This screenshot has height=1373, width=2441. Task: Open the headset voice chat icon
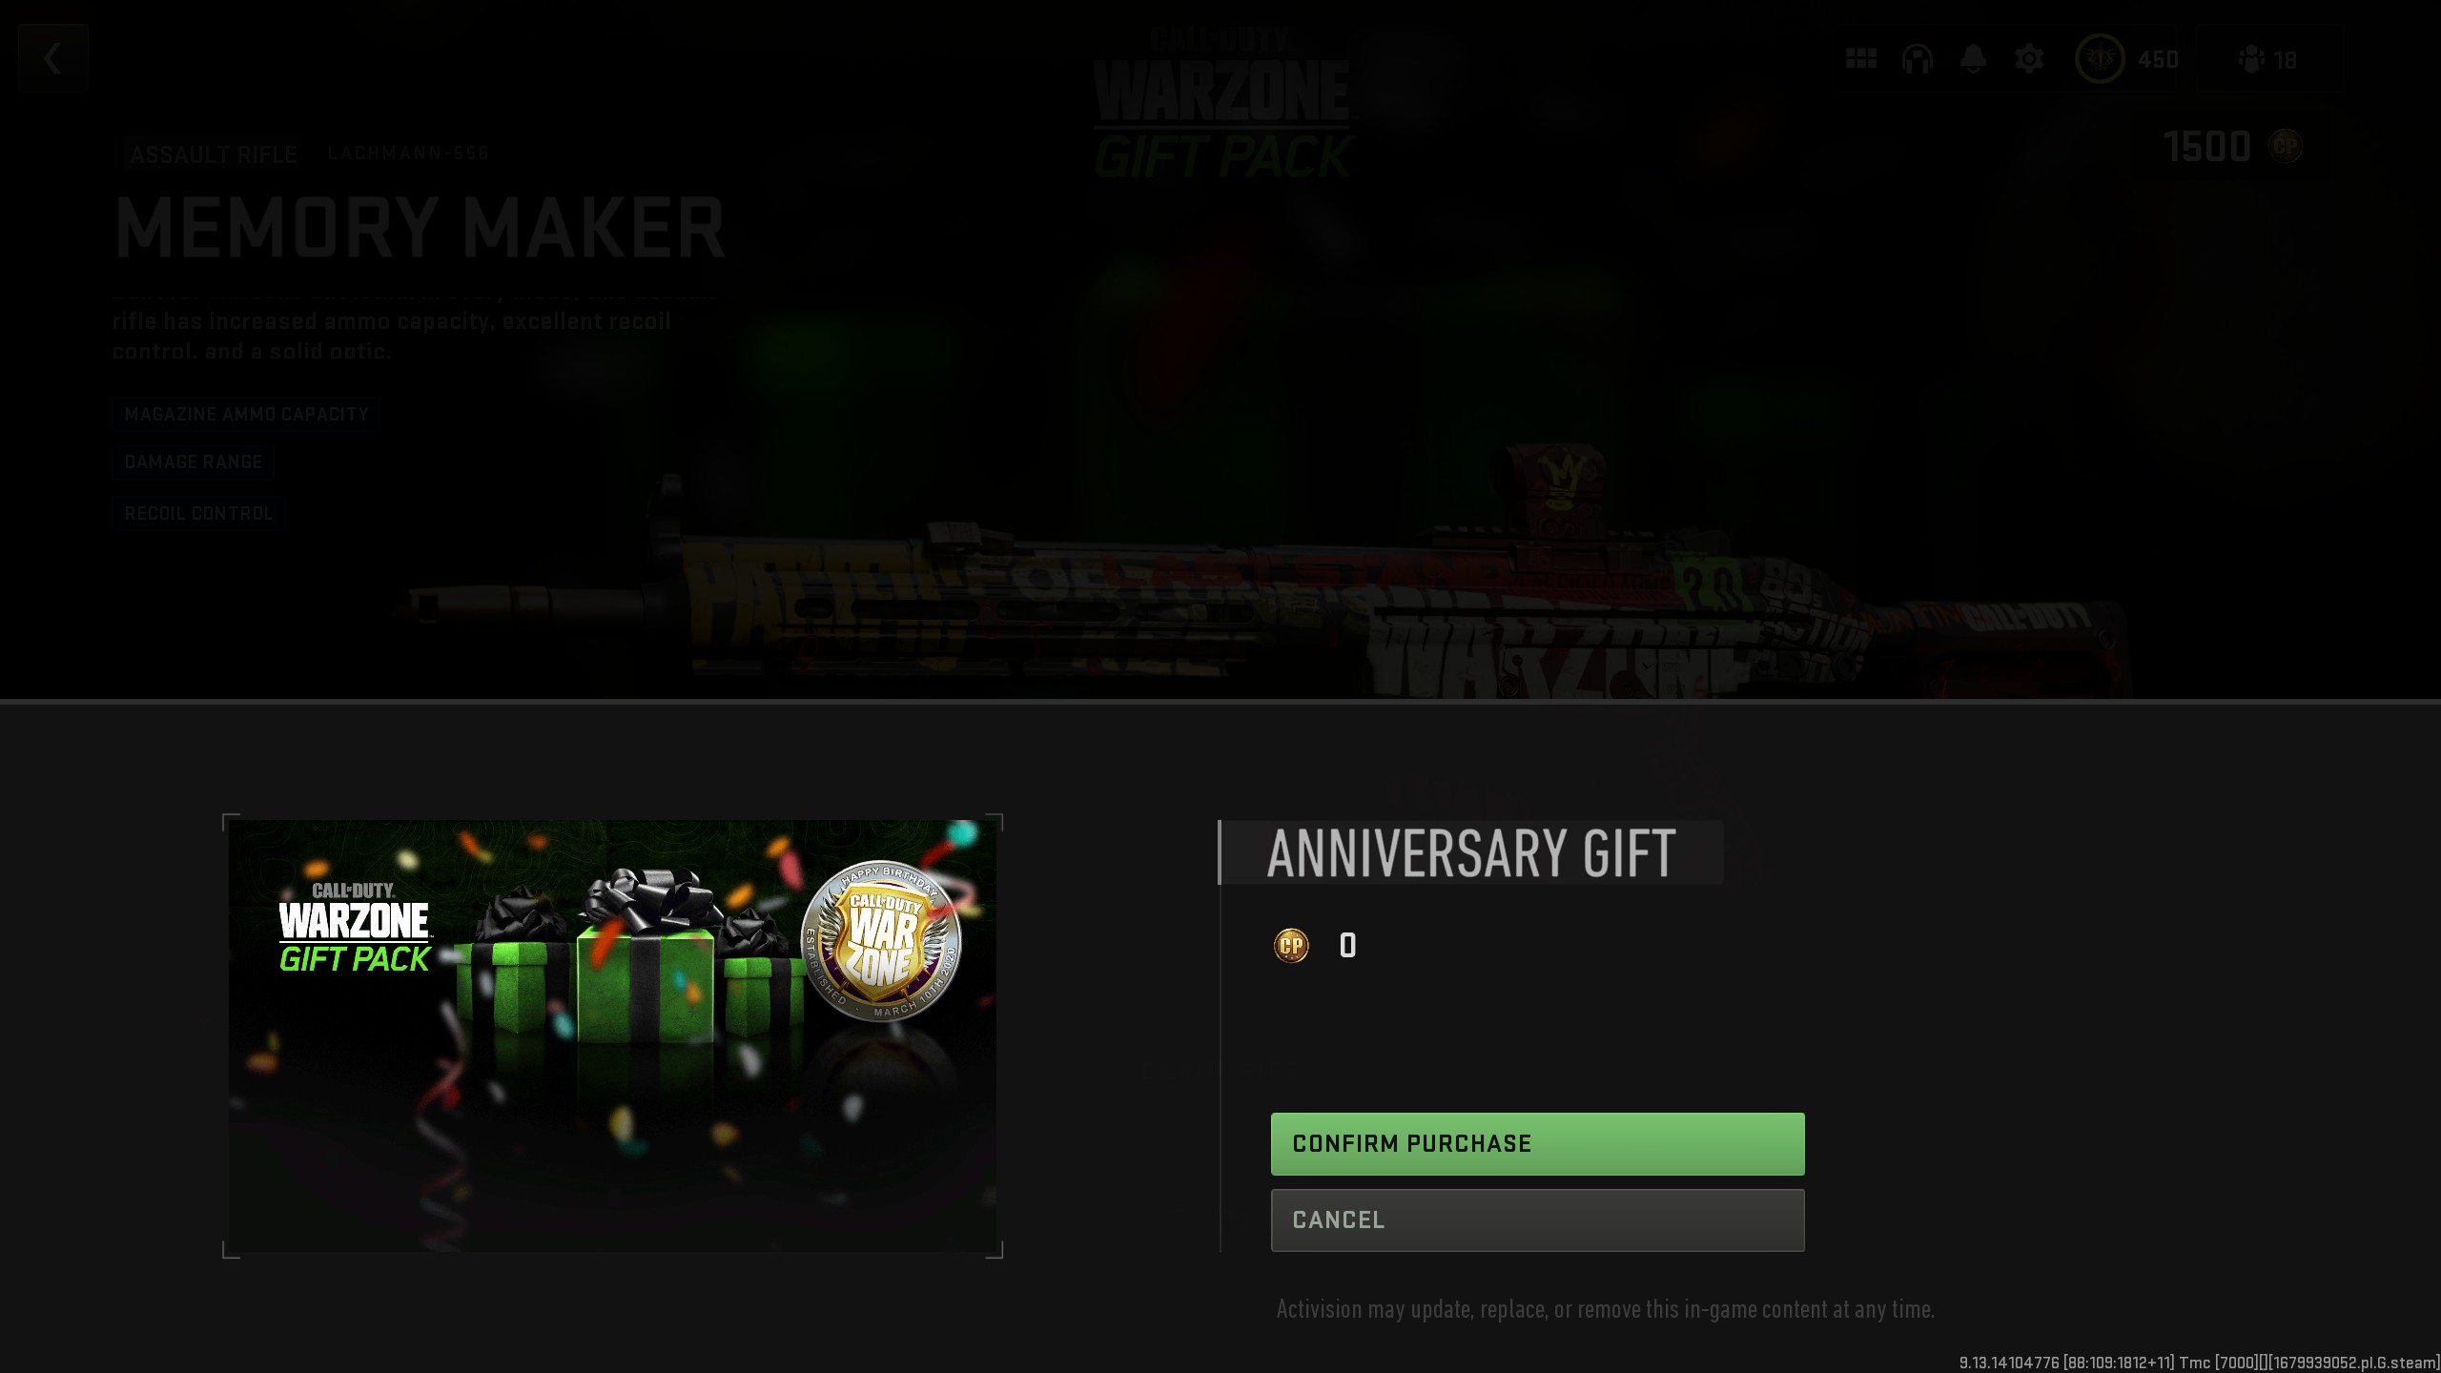[x=1917, y=59]
